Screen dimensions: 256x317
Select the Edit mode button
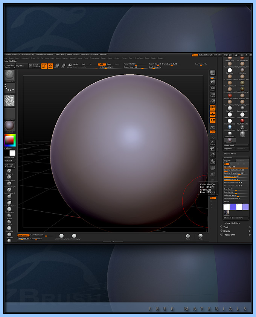[x=44, y=66]
